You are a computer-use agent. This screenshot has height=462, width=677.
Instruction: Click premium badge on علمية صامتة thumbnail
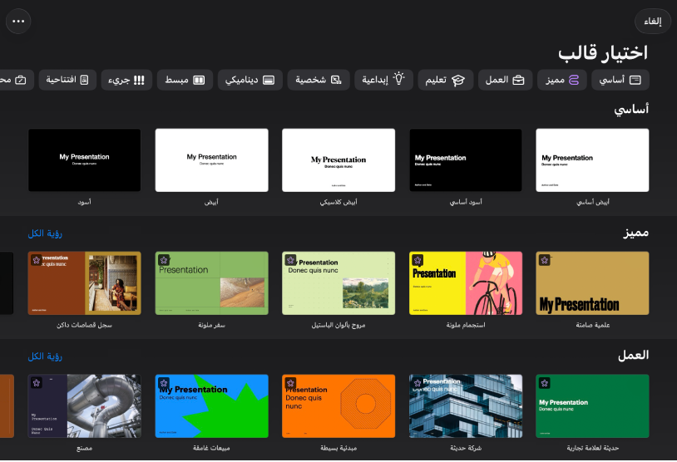tap(545, 260)
